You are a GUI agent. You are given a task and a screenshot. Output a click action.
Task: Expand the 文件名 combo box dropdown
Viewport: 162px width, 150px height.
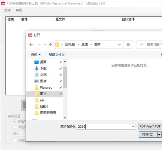point(133,127)
